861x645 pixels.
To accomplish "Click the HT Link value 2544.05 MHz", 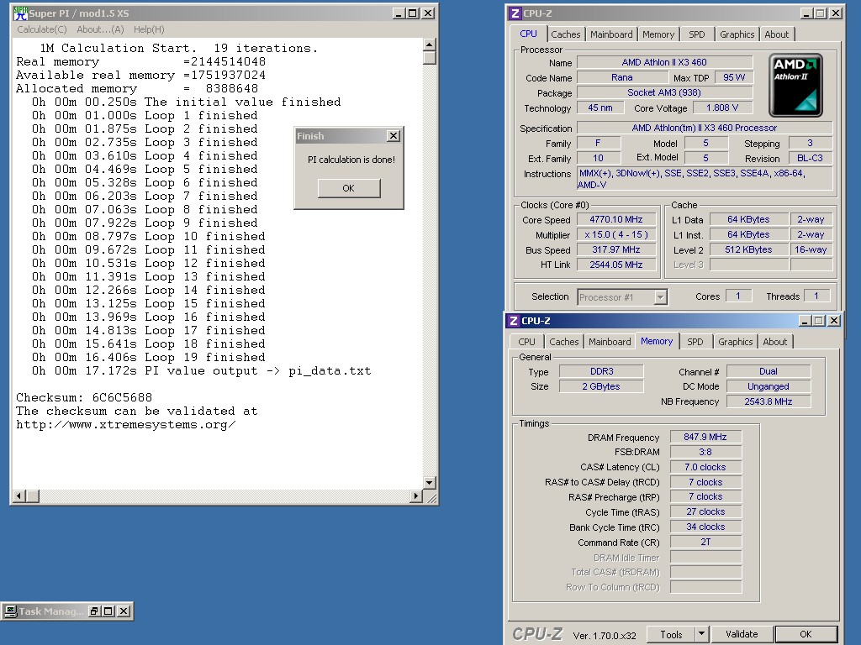I will 616,265.
